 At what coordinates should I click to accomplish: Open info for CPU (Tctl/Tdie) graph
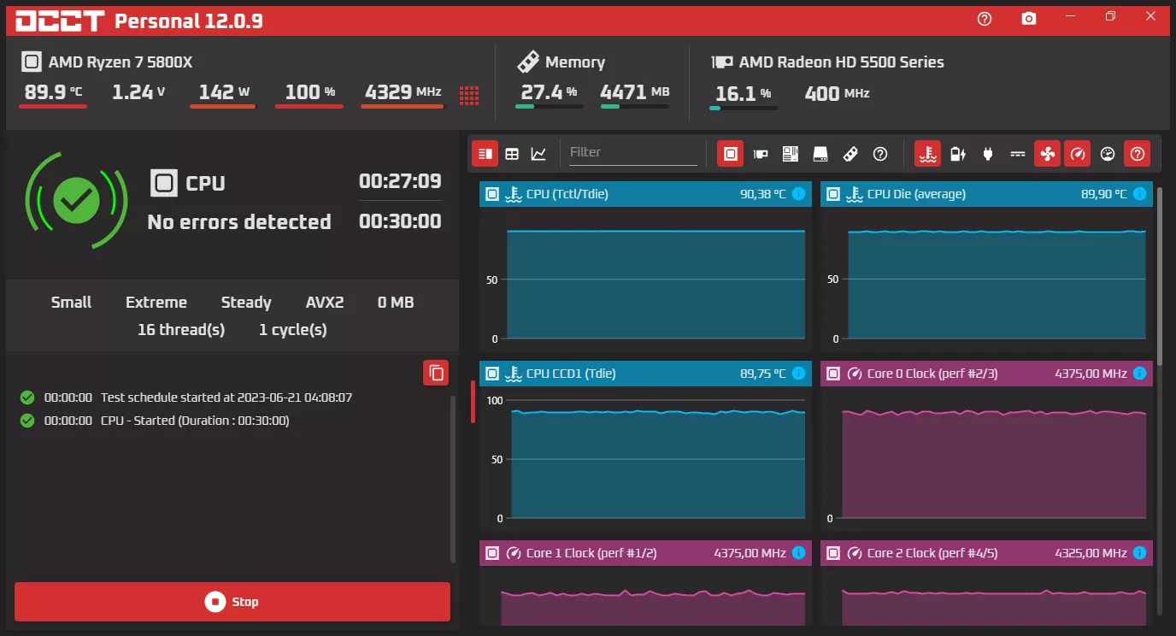(799, 194)
